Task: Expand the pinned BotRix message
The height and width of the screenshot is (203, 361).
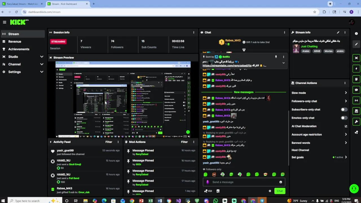Action: 283,63
